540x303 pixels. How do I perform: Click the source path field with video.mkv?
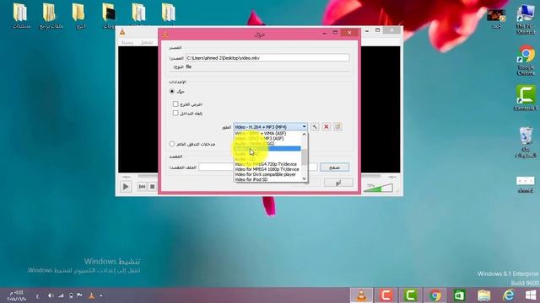pyautogui.click(x=267, y=58)
